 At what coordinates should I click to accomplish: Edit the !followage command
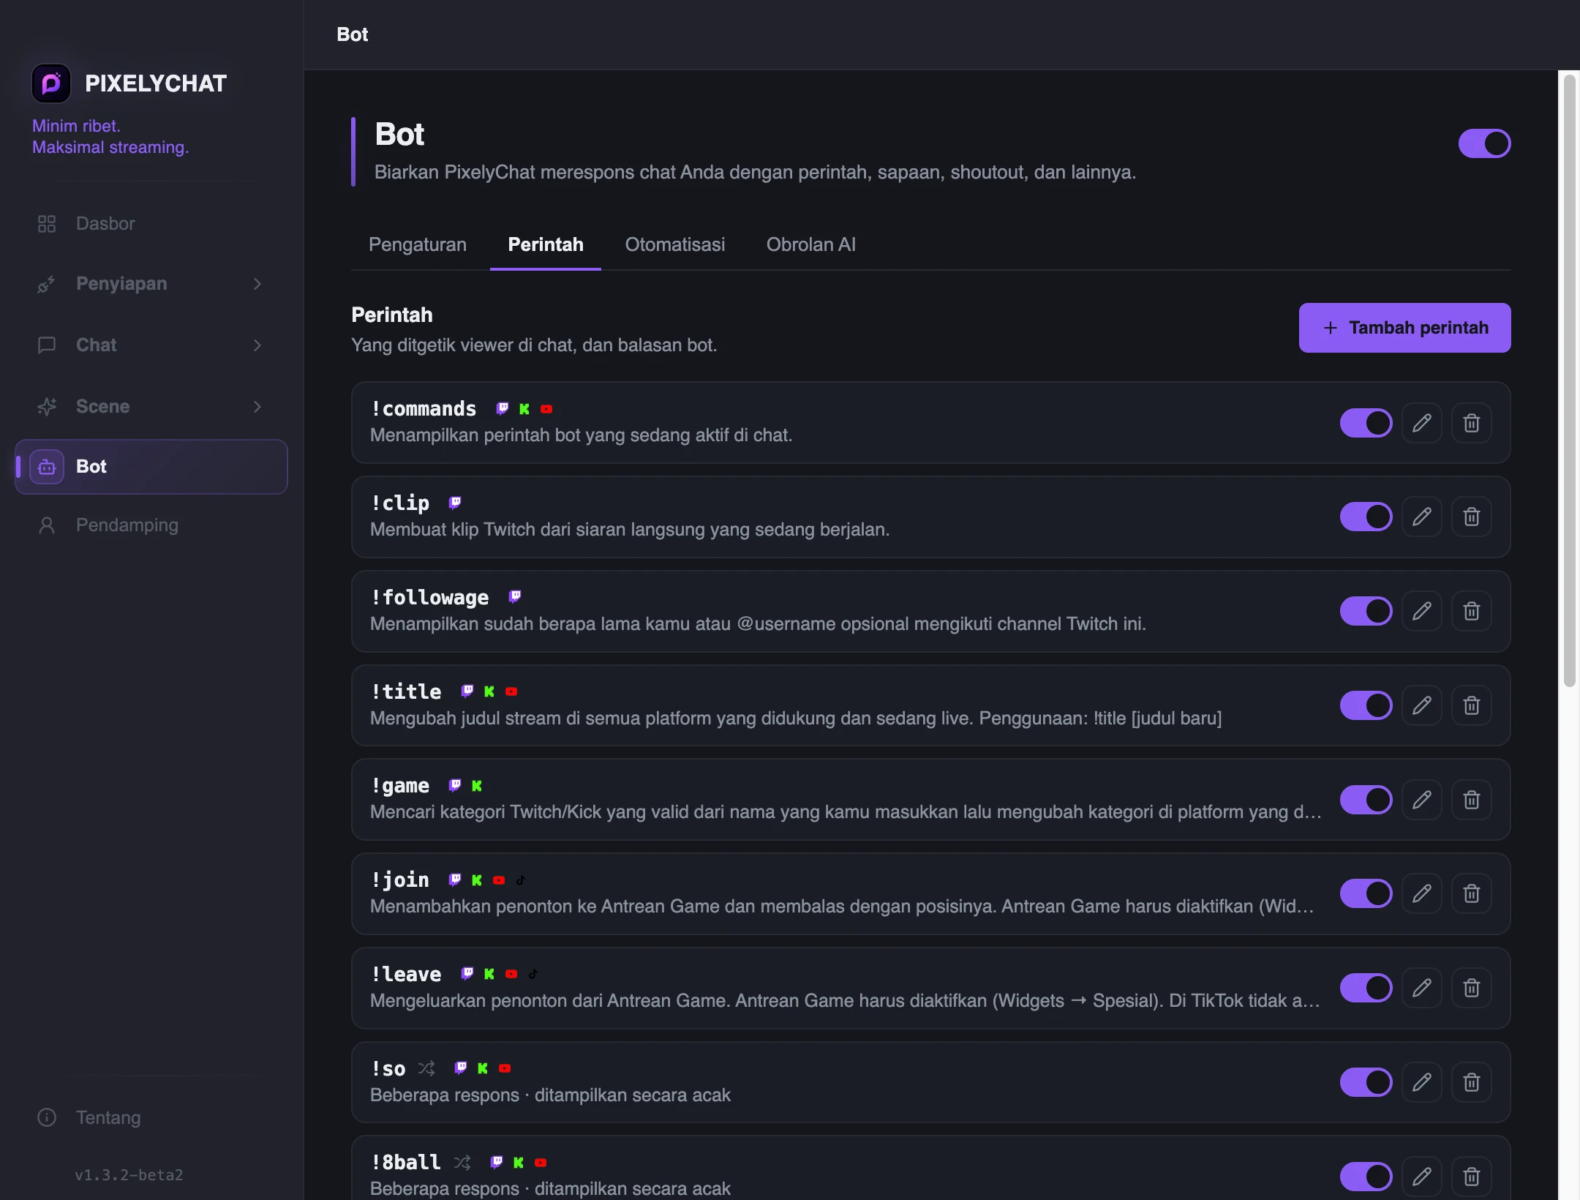coord(1421,612)
